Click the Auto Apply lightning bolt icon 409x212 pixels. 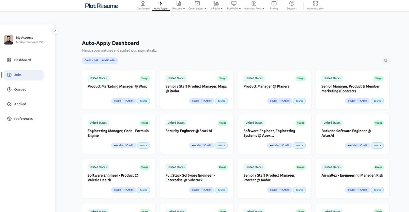point(161,3)
